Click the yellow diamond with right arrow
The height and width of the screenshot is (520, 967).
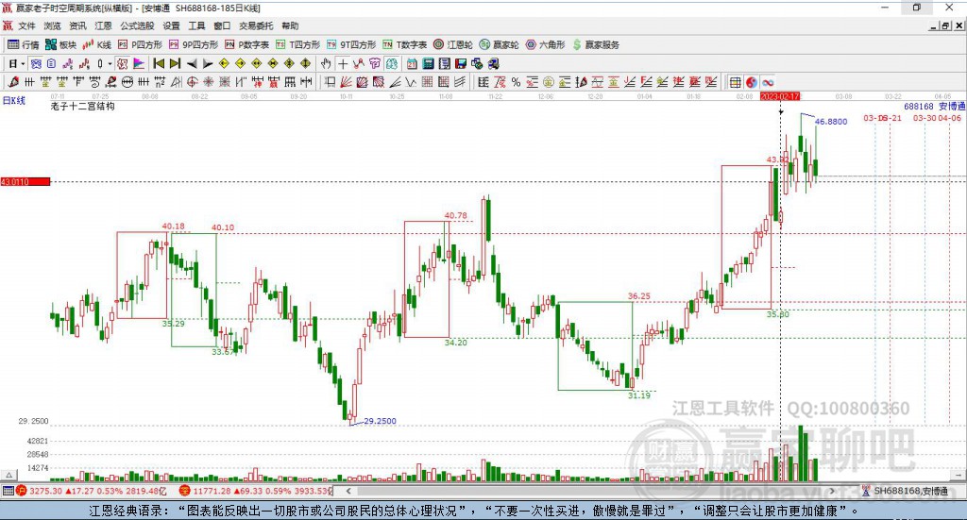click(240, 63)
